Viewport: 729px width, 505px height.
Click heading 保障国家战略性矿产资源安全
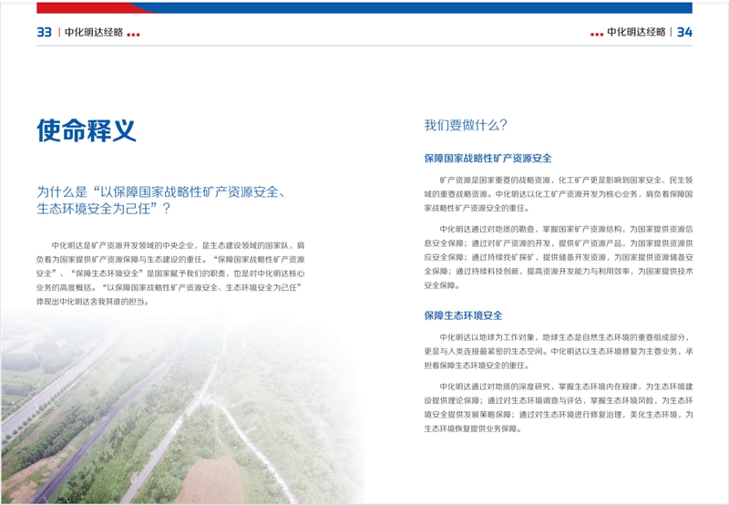point(488,158)
